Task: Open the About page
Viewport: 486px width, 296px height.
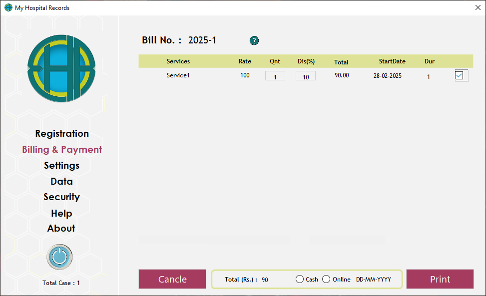Action: (61, 228)
